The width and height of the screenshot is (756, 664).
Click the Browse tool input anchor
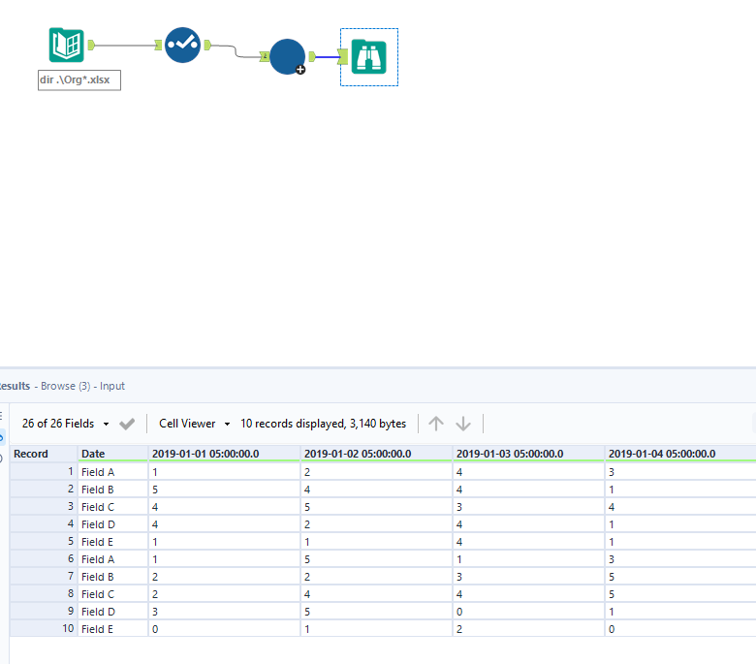(344, 56)
